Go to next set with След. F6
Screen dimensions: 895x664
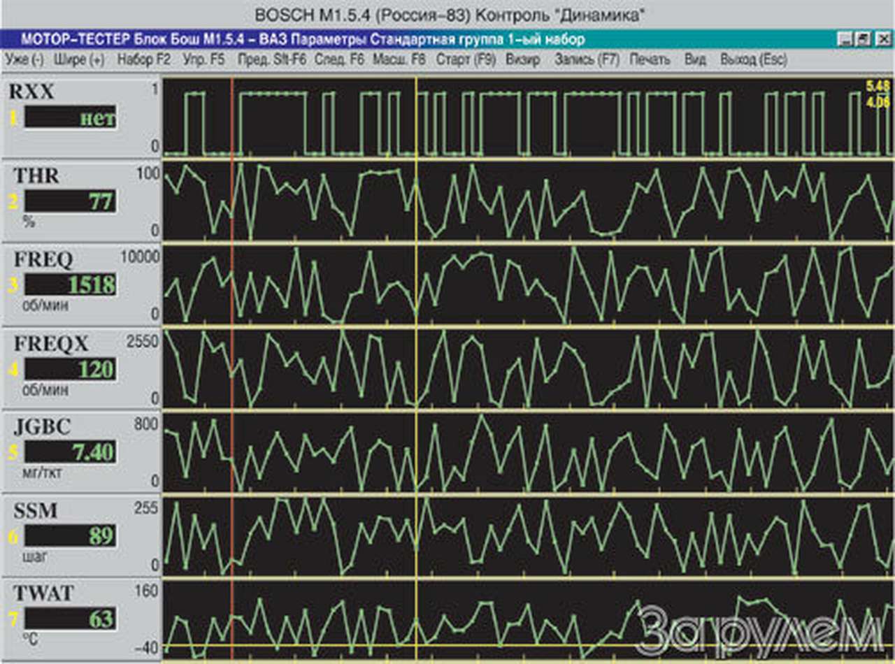[x=339, y=60]
